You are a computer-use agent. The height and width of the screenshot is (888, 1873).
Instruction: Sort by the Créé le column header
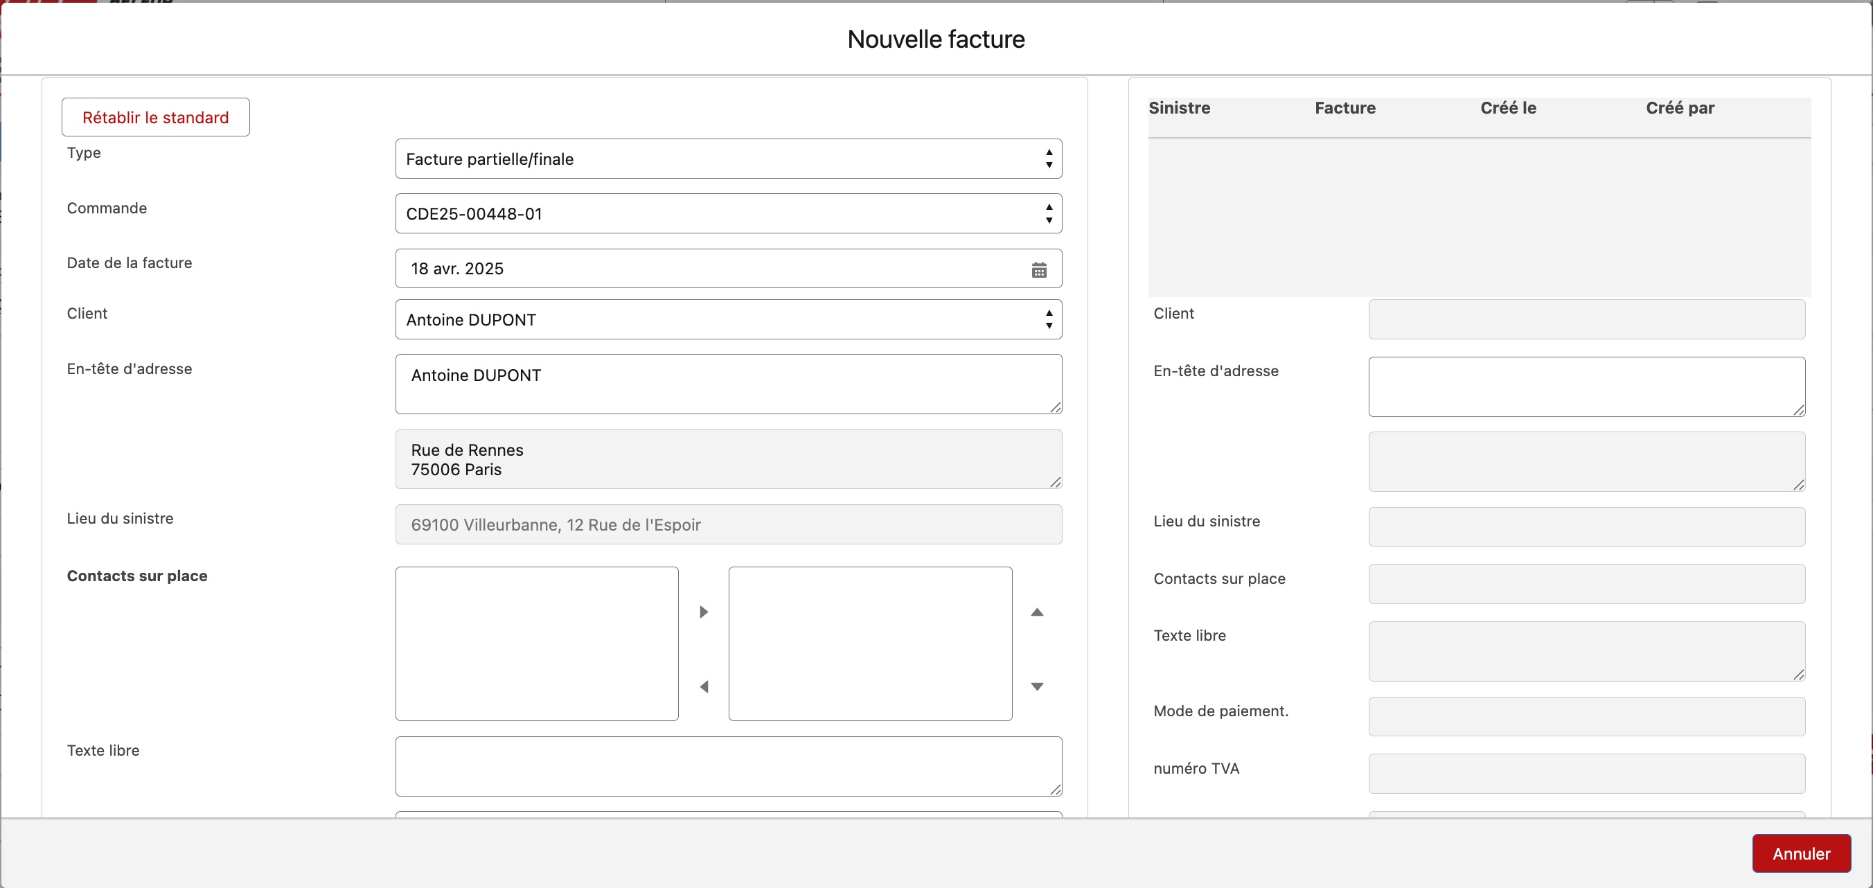click(x=1508, y=107)
